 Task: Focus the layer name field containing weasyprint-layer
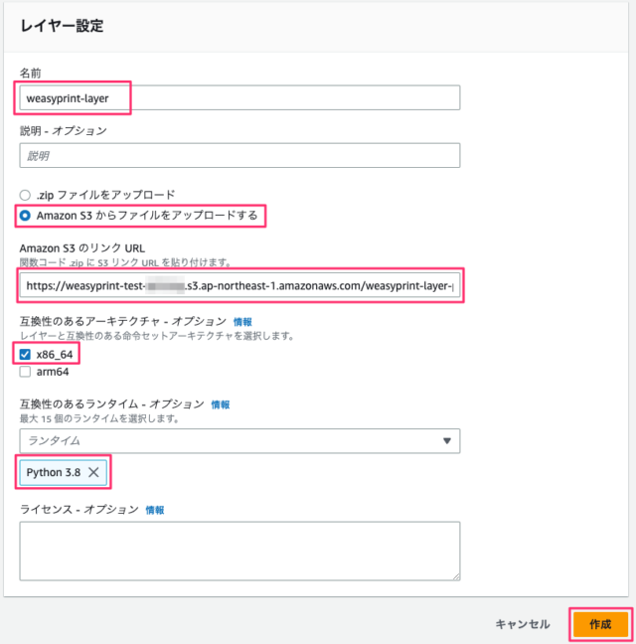[x=239, y=97]
